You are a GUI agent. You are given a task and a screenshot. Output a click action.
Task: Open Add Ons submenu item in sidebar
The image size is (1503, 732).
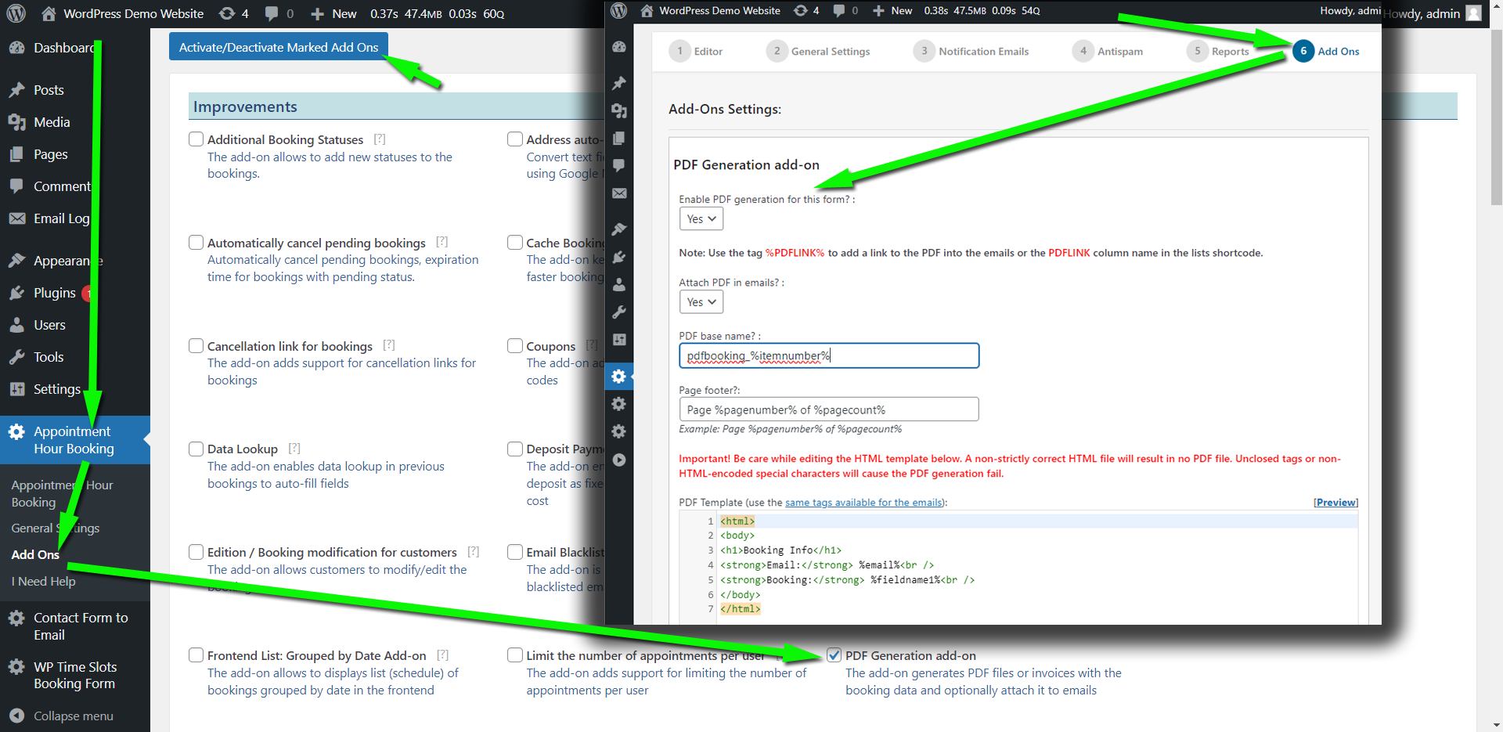coord(35,554)
